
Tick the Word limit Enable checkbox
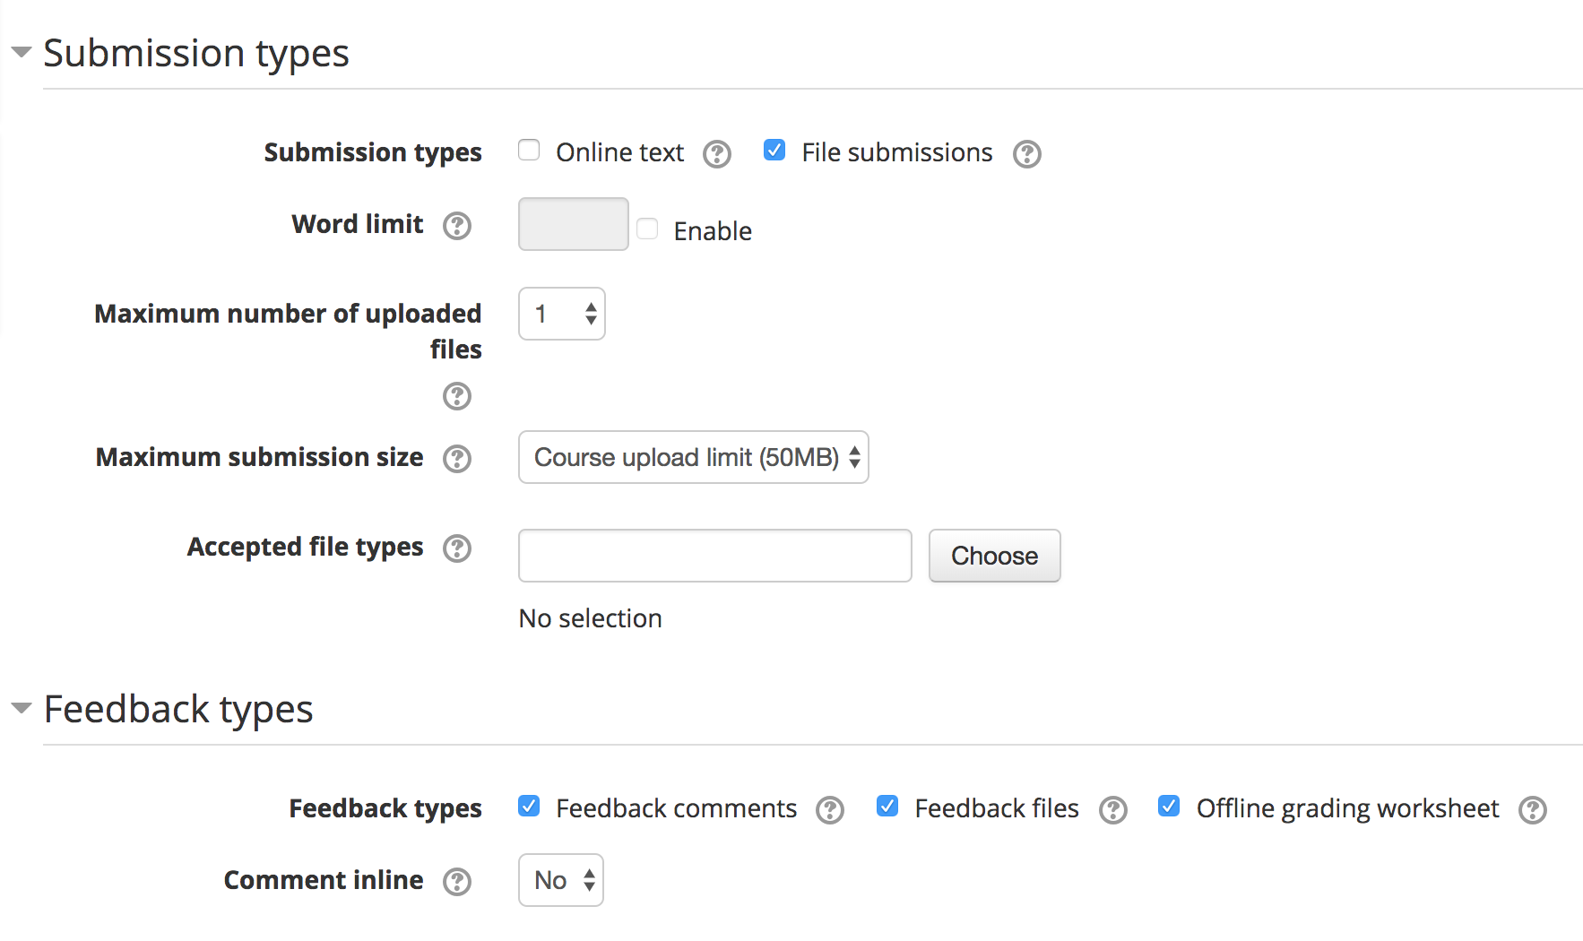click(x=647, y=229)
